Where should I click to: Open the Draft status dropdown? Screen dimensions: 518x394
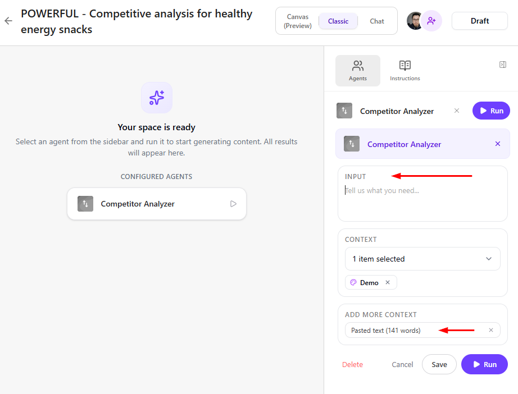click(480, 21)
